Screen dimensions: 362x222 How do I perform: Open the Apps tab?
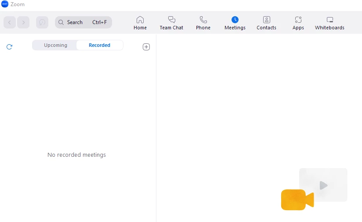tap(298, 23)
